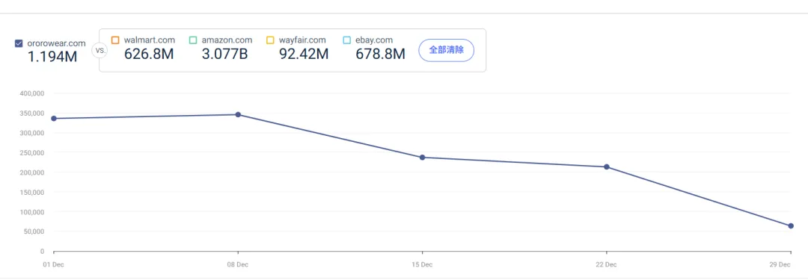Click the 08 Dec x-axis label
Image resolution: width=808 pixels, height=280 pixels.
pos(238,264)
